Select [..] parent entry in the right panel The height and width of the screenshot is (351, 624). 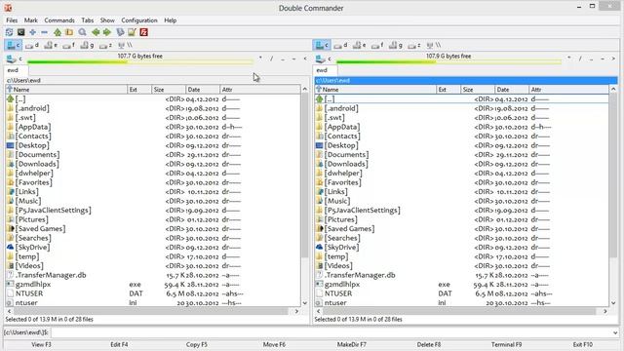[461, 99]
